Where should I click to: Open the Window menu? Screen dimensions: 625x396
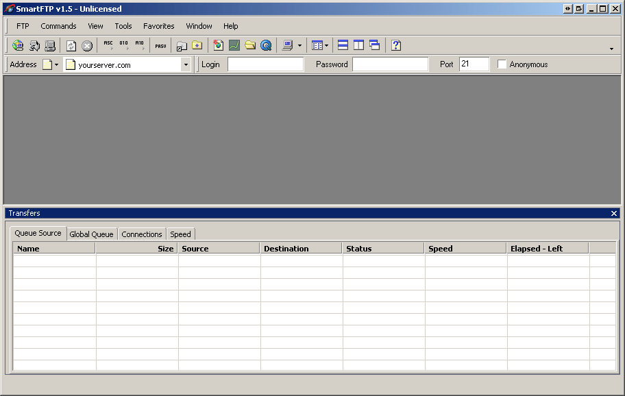[x=199, y=26]
